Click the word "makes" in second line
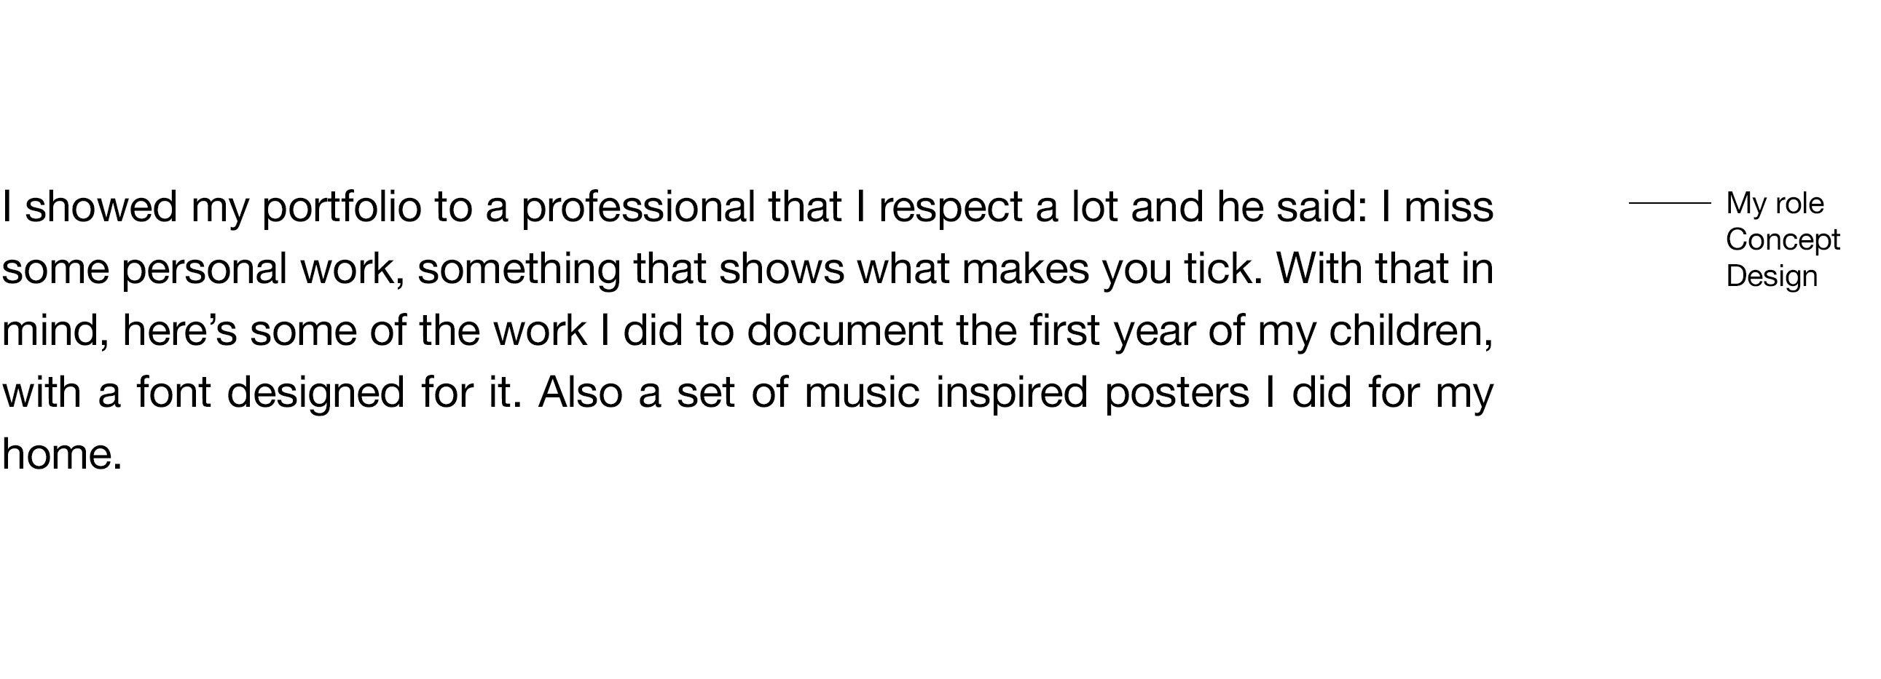Image resolution: width=1881 pixels, height=679 pixels. click(x=1026, y=269)
